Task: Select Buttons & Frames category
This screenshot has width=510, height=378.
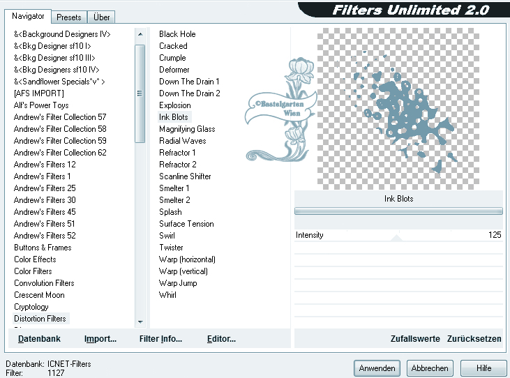Action: point(43,248)
